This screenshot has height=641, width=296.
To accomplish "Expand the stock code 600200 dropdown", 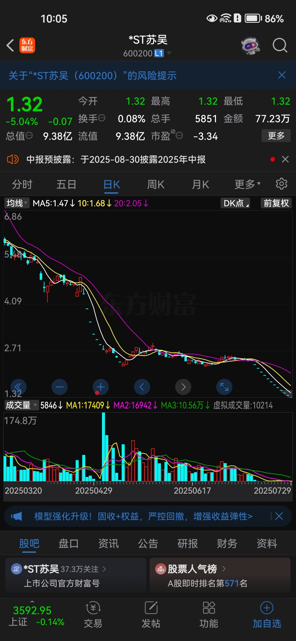I will pyautogui.click(x=169, y=53).
